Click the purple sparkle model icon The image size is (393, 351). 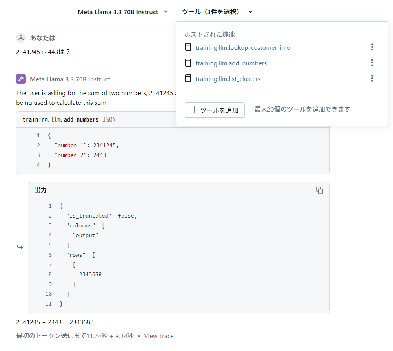tap(21, 79)
